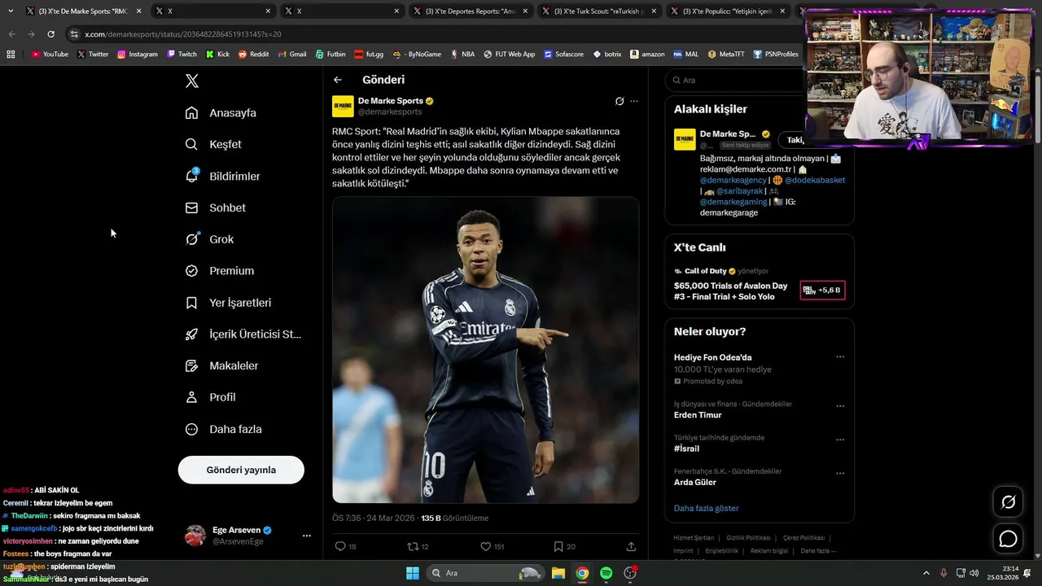Open options for Arda Güler trend
This screenshot has width=1042, height=586.
point(840,473)
